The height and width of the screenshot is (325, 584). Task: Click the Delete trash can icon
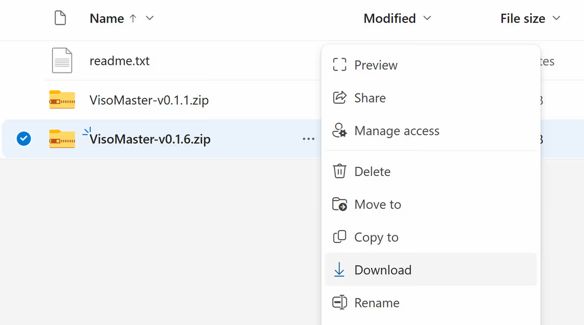tap(339, 171)
